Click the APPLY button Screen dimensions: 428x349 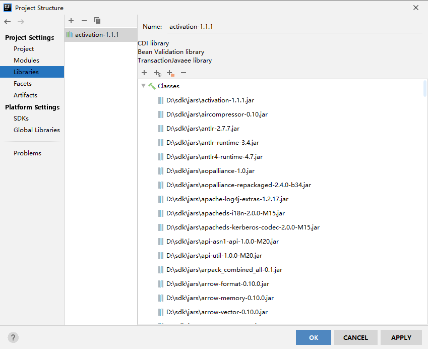tap(401, 337)
